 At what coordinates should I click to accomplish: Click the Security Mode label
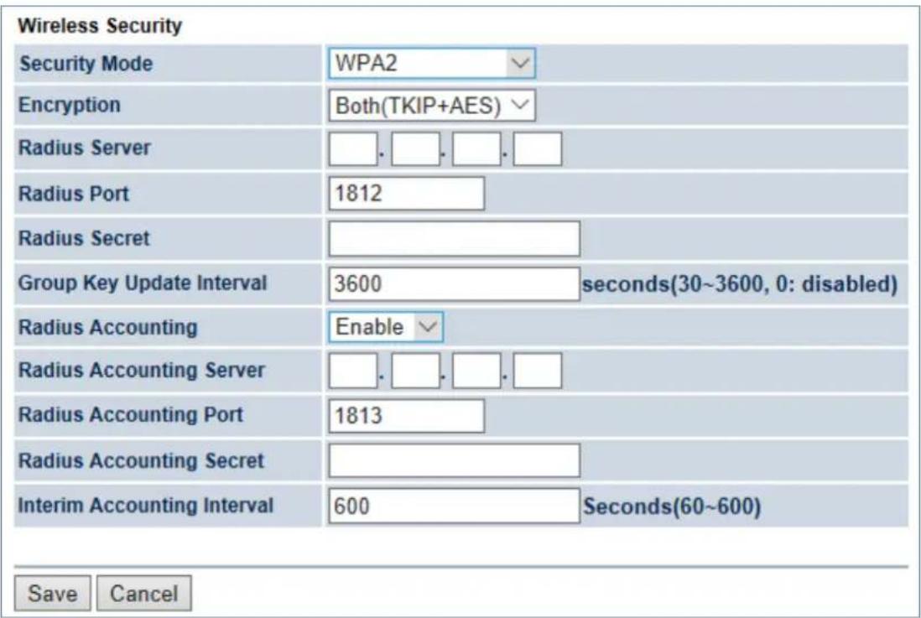[x=86, y=64]
